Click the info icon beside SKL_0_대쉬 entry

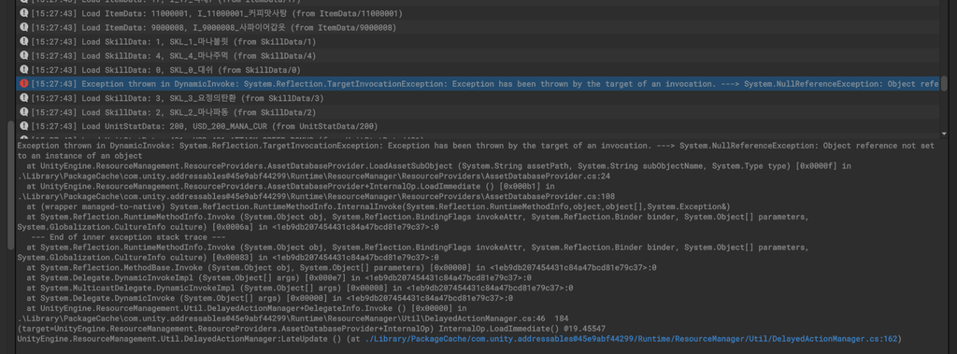(x=23, y=69)
